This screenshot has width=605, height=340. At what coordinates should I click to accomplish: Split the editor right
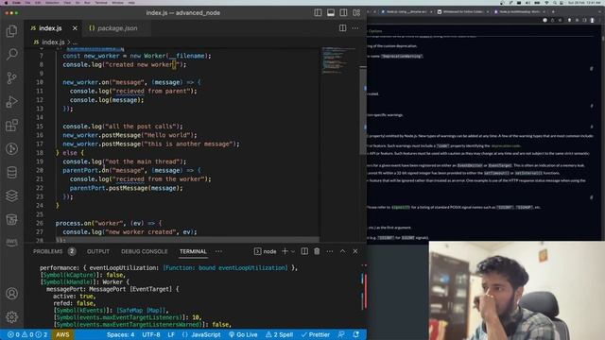pos(342,28)
